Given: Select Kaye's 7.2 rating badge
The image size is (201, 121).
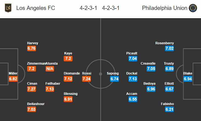Looking at the screenshot, I should (68, 59).
